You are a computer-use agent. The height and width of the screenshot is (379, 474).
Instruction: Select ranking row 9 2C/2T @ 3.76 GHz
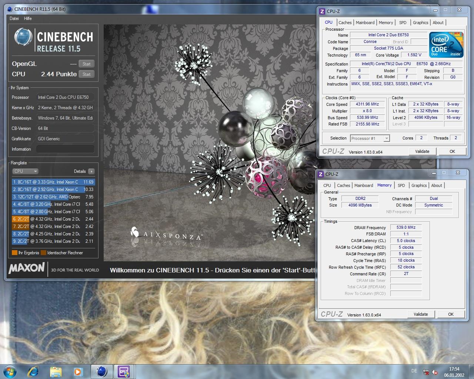pos(53,241)
